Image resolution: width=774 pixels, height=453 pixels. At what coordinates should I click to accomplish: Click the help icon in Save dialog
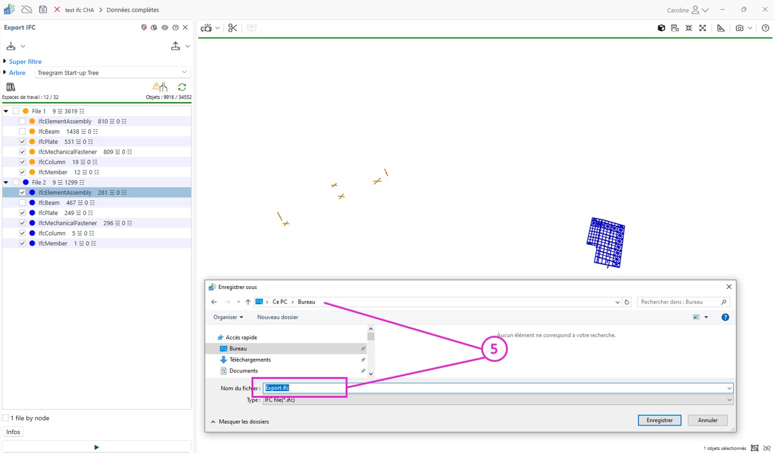(x=725, y=317)
